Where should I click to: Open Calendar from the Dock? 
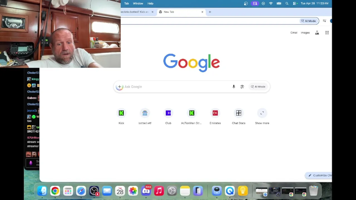pos(120,191)
